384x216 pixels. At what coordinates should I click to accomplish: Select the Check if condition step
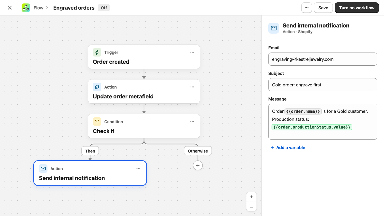144,126
